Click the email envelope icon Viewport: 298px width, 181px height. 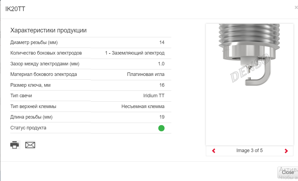point(30,145)
